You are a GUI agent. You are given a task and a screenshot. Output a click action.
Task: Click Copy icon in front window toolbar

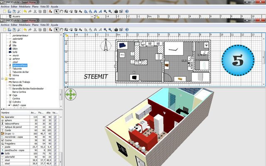pos(40,29)
